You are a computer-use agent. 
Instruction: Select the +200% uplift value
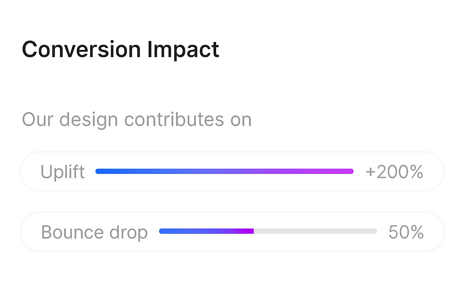[395, 172]
